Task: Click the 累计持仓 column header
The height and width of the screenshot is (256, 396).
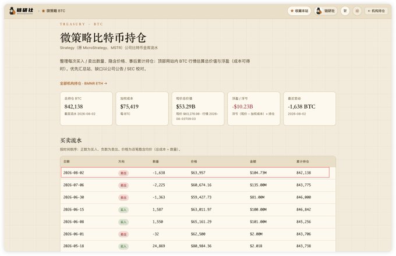Action: tap(303, 161)
